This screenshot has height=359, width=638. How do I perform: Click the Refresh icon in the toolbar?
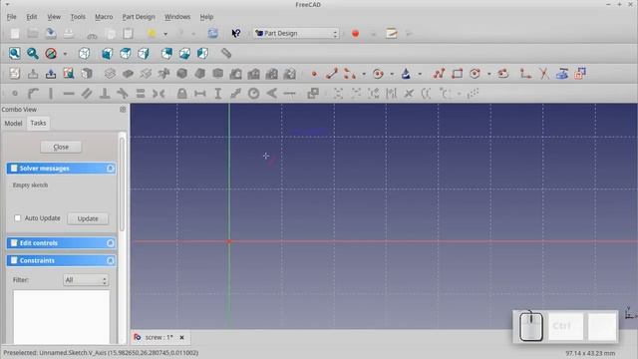[212, 33]
